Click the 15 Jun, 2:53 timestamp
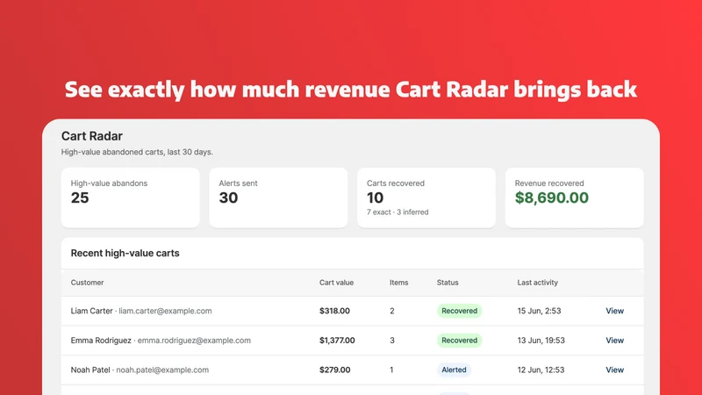 [x=539, y=311]
